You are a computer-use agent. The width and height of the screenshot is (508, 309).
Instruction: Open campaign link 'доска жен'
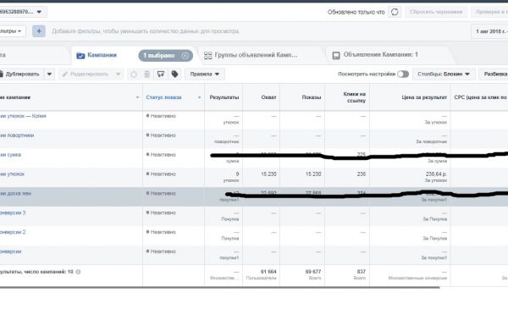(x=15, y=193)
